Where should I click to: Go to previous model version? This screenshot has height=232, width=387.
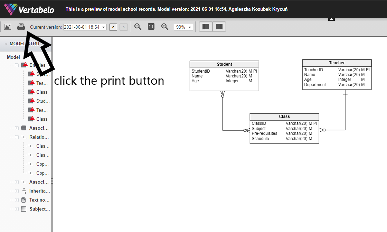pyautogui.click(x=113, y=27)
